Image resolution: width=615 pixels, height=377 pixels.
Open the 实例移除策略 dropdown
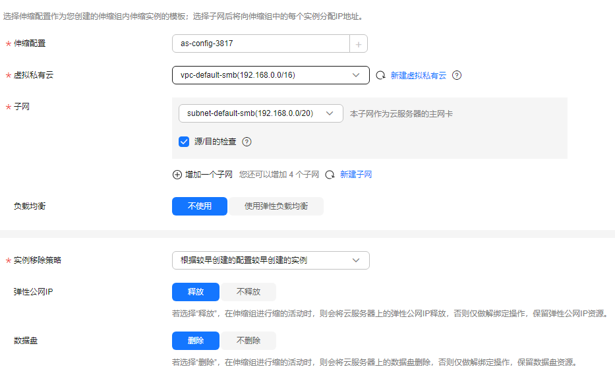coord(270,260)
